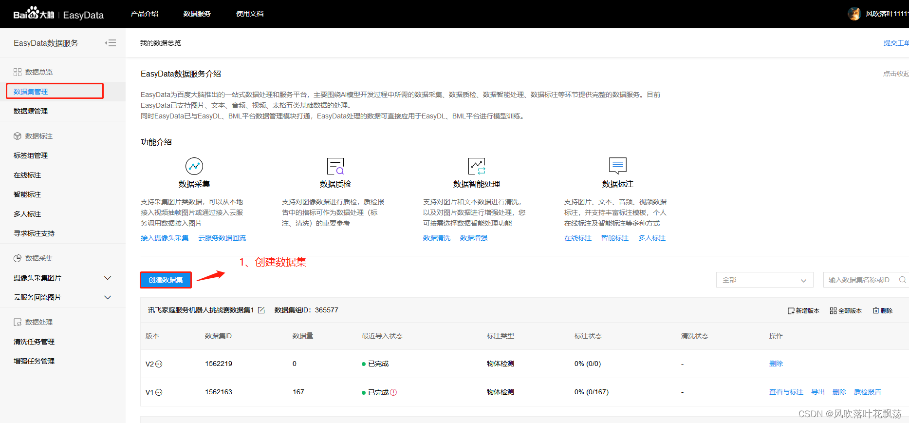Click 点击收起 to collapse introduction
Image resolution: width=909 pixels, height=423 pixels.
coord(896,74)
